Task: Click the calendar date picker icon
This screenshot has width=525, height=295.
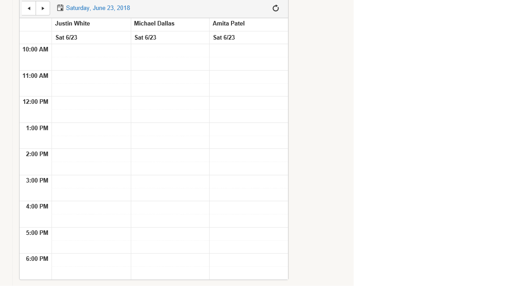Action: click(60, 8)
